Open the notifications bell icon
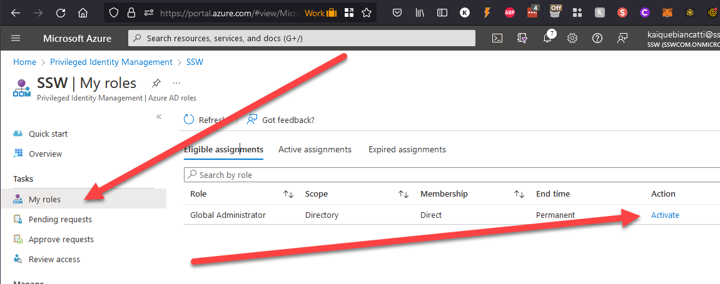This screenshot has width=720, height=284. tap(548, 38)
